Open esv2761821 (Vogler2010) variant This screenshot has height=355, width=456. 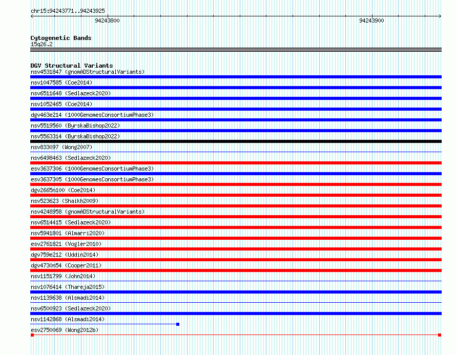66,244
